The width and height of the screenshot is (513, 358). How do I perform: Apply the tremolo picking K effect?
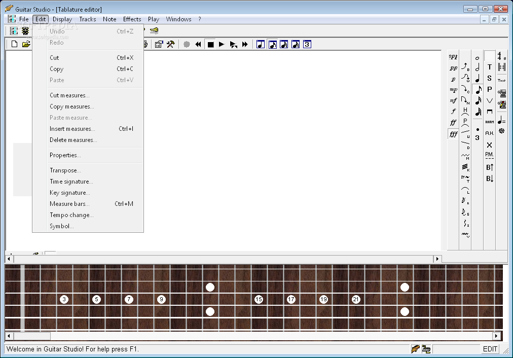pos(465,167)
